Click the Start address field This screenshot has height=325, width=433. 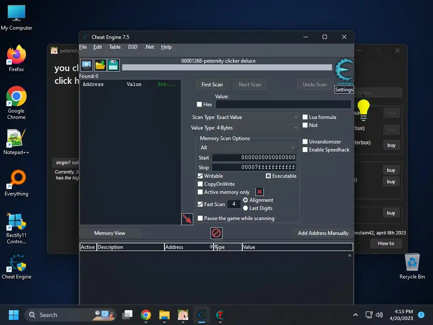254,157
